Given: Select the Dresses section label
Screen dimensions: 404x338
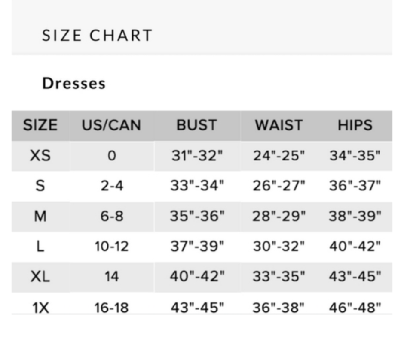Looking at the screenshot, I should coord(73,83).
